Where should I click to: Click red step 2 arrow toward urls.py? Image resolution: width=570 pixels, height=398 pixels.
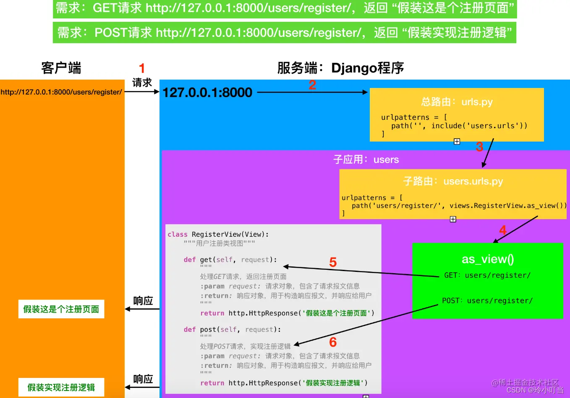[x=312, y=85]
